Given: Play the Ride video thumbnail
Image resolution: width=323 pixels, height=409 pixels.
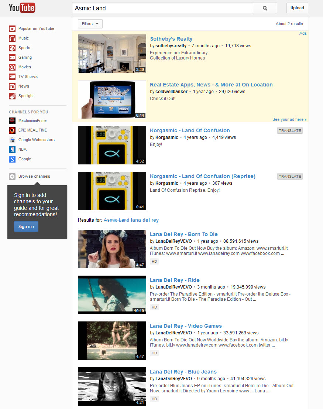Looking at the screenshot, I should coord(112,295).
